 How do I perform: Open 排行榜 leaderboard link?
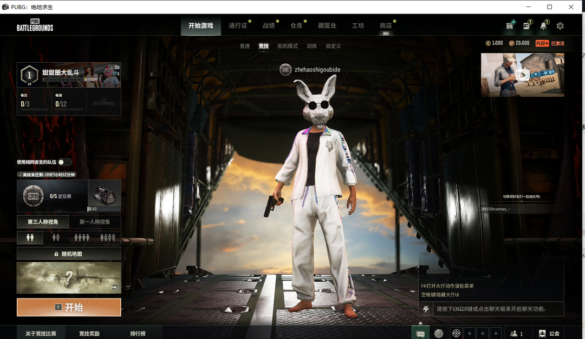(138, 334)
